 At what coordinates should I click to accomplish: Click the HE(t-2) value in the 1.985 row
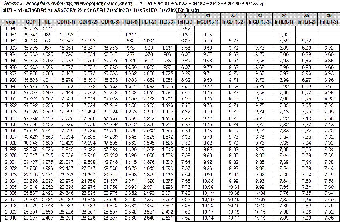149,61
